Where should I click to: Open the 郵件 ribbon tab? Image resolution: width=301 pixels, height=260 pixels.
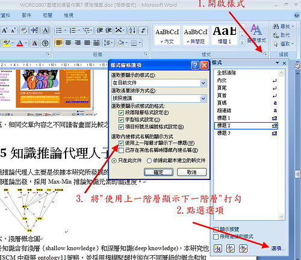tap(26, 15)
